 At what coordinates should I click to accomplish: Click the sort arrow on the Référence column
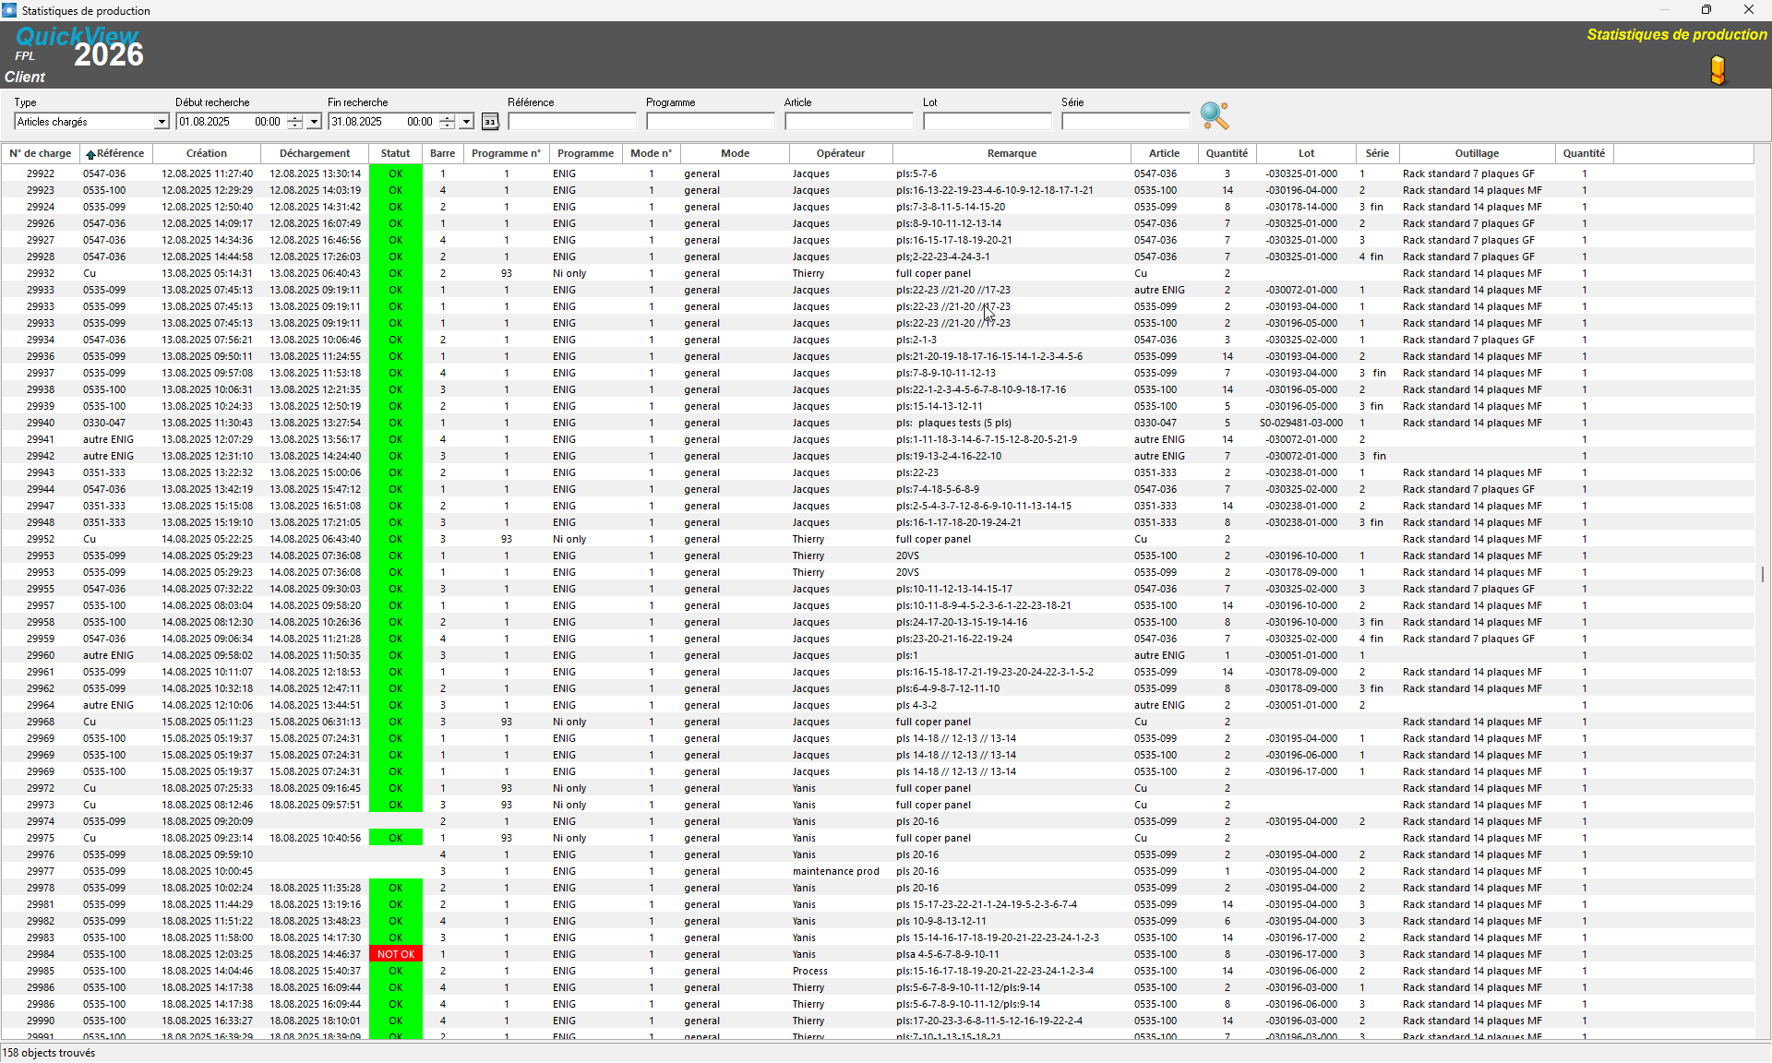[x=90, y=154]
